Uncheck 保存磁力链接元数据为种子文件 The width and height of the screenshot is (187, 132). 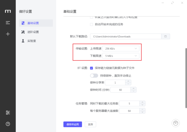[x=92, y=68]
